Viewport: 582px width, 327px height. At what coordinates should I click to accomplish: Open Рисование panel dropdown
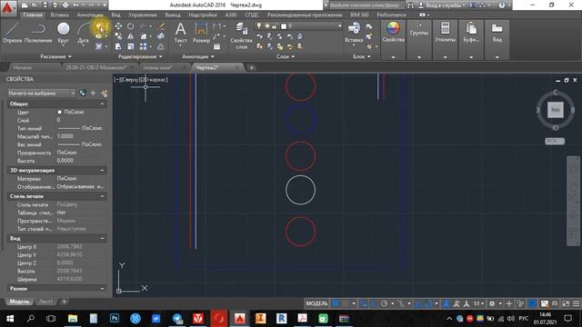(56, 56)
